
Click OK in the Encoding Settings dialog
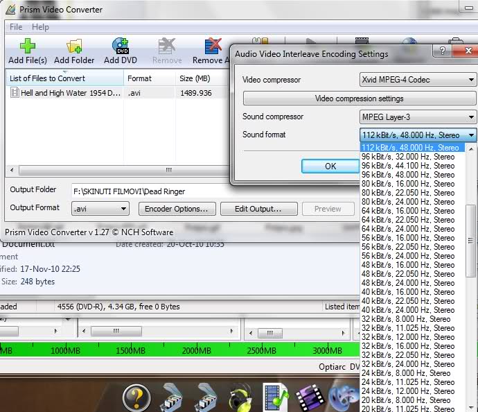(x=330, y=166)
